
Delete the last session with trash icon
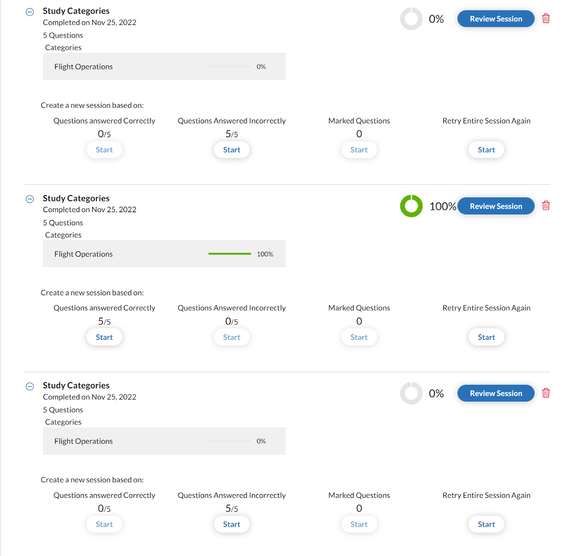pos(546,393)
